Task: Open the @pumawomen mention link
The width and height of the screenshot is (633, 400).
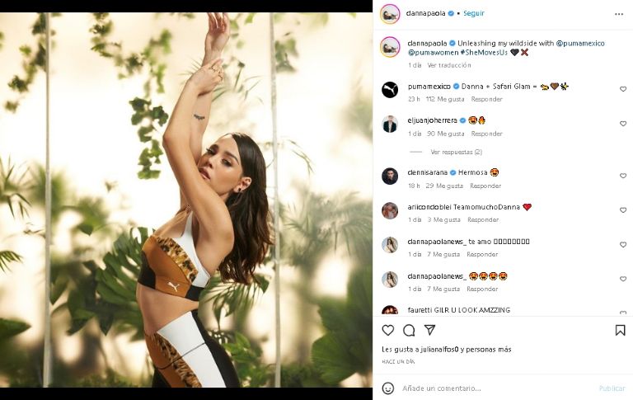Action: 432,52
